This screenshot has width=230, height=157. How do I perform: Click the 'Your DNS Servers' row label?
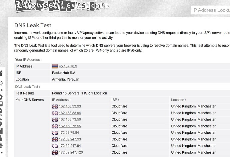[30, 100]
